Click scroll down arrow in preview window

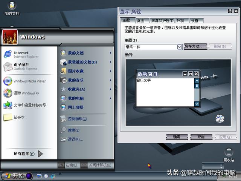point(197,104)
